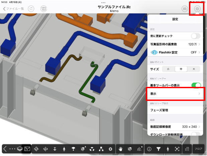Click the hierarchy tree structure icon
Image resolution: width=207 pixels, height=156 pixels.
[101, 149]
